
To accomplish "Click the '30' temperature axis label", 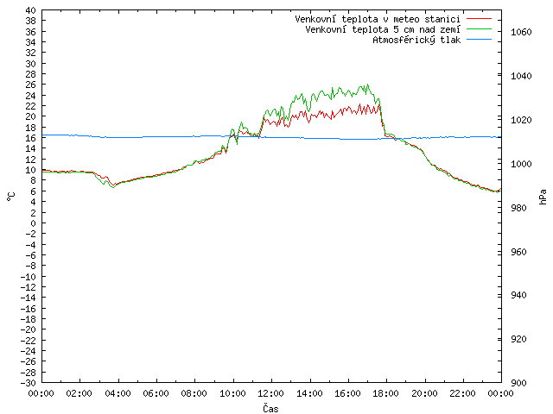I will pyautogui.click(x=31, y=64).
